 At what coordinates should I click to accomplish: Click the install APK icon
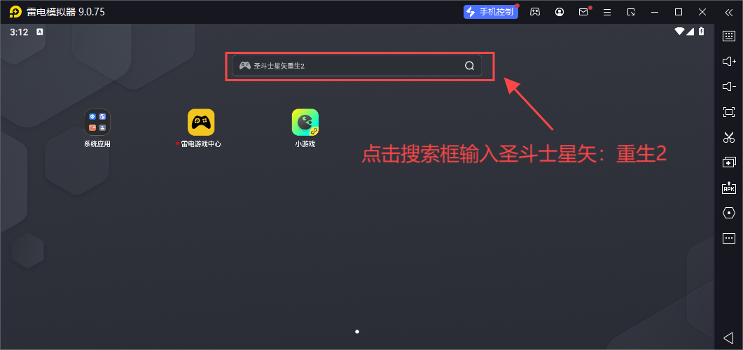point(728,188)
